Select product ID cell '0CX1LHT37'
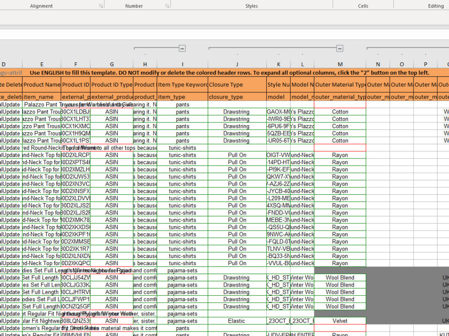 click(x=75, y=119)
